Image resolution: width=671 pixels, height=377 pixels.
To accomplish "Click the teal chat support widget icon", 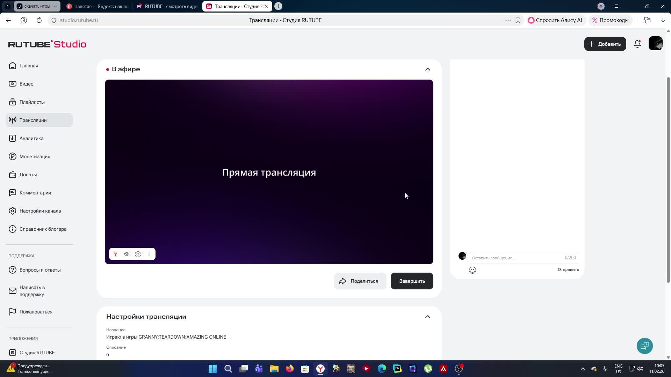I will click(x=644, y=346).
